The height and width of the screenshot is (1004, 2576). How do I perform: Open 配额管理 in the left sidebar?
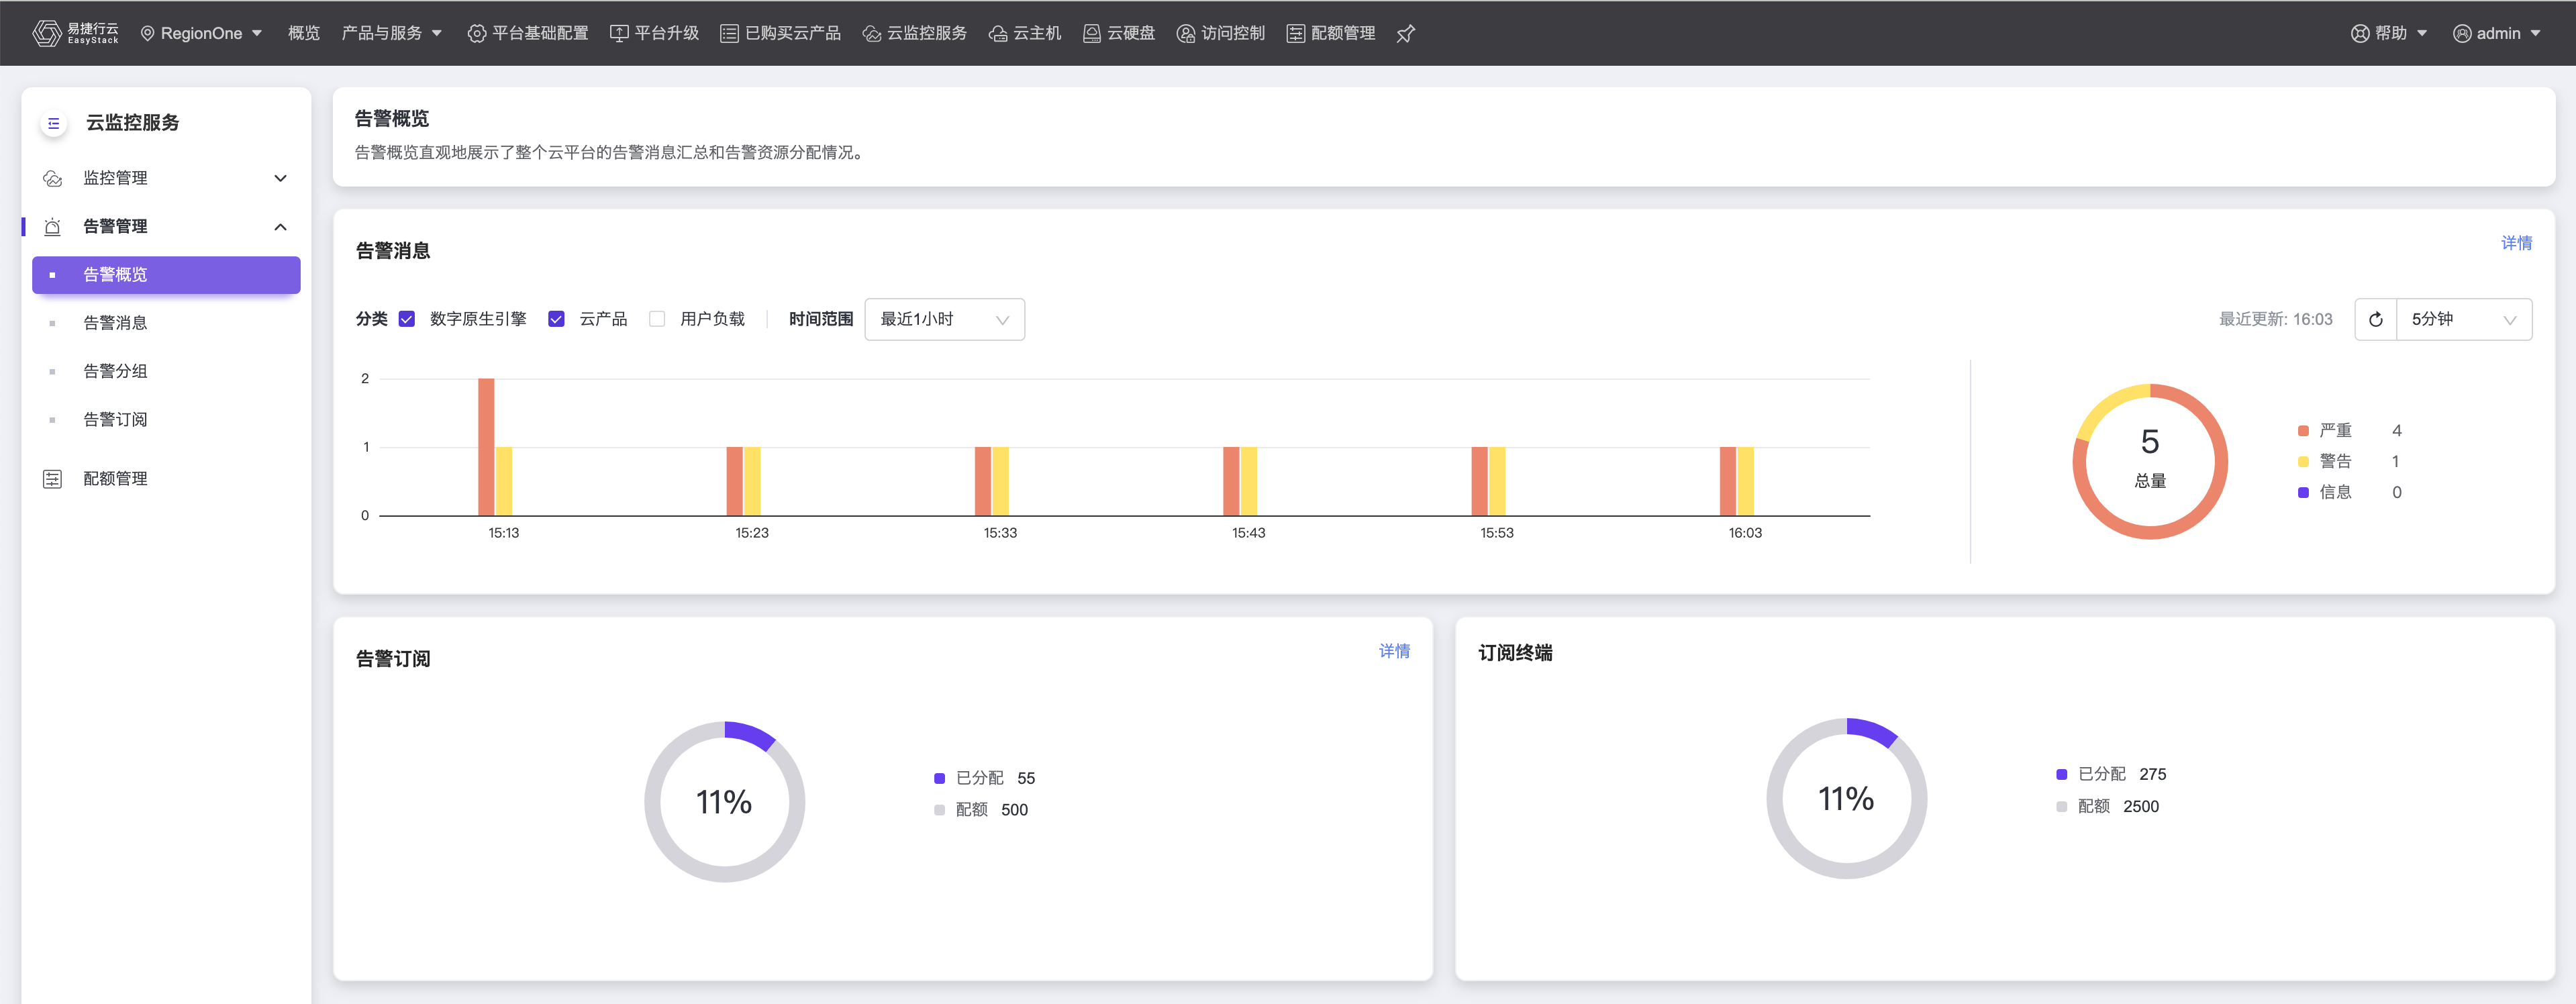click(115, 479)
